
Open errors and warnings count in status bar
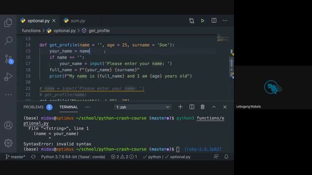point(124,157)
